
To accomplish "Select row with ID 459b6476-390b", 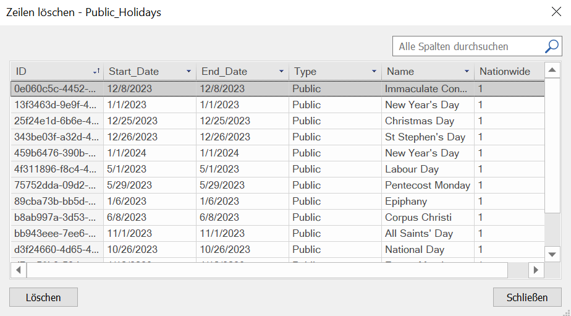I will (277, 153).
